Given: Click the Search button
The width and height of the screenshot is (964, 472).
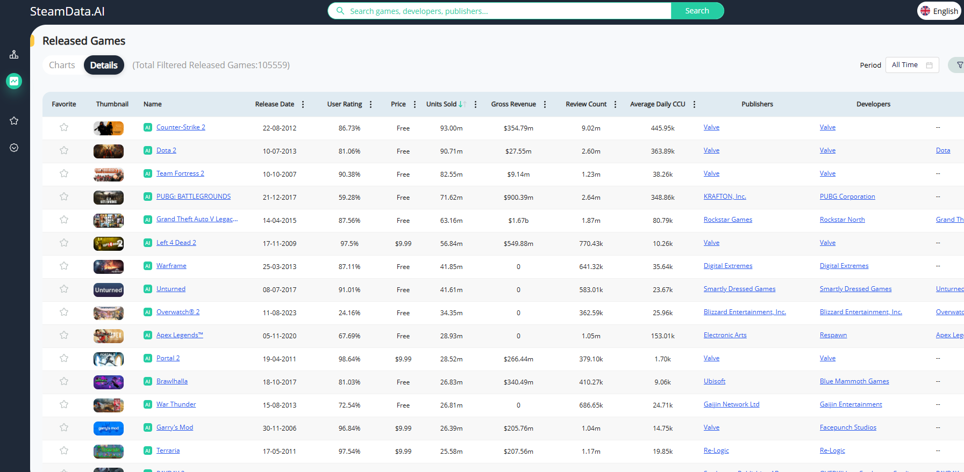Looking at the screenshot, I should coord(697,11).
